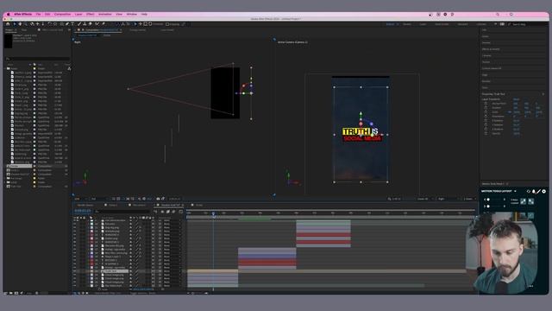The height and width of the screenshot is (311, 552).
Task: Click the new composition icon below Project panel
Action: (16, 293)
